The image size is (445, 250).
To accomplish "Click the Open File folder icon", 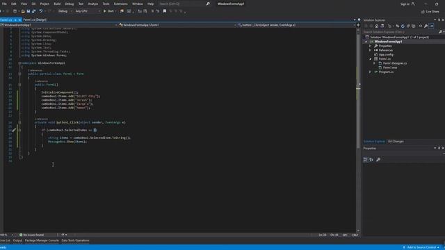I will coord(23,11).
